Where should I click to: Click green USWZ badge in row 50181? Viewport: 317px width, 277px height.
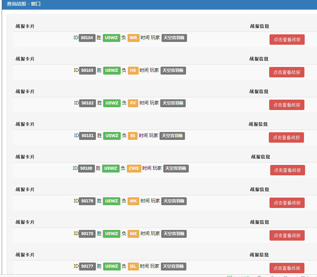112,136
